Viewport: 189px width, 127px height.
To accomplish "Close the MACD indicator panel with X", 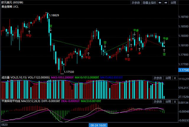I will pos(175,102).
